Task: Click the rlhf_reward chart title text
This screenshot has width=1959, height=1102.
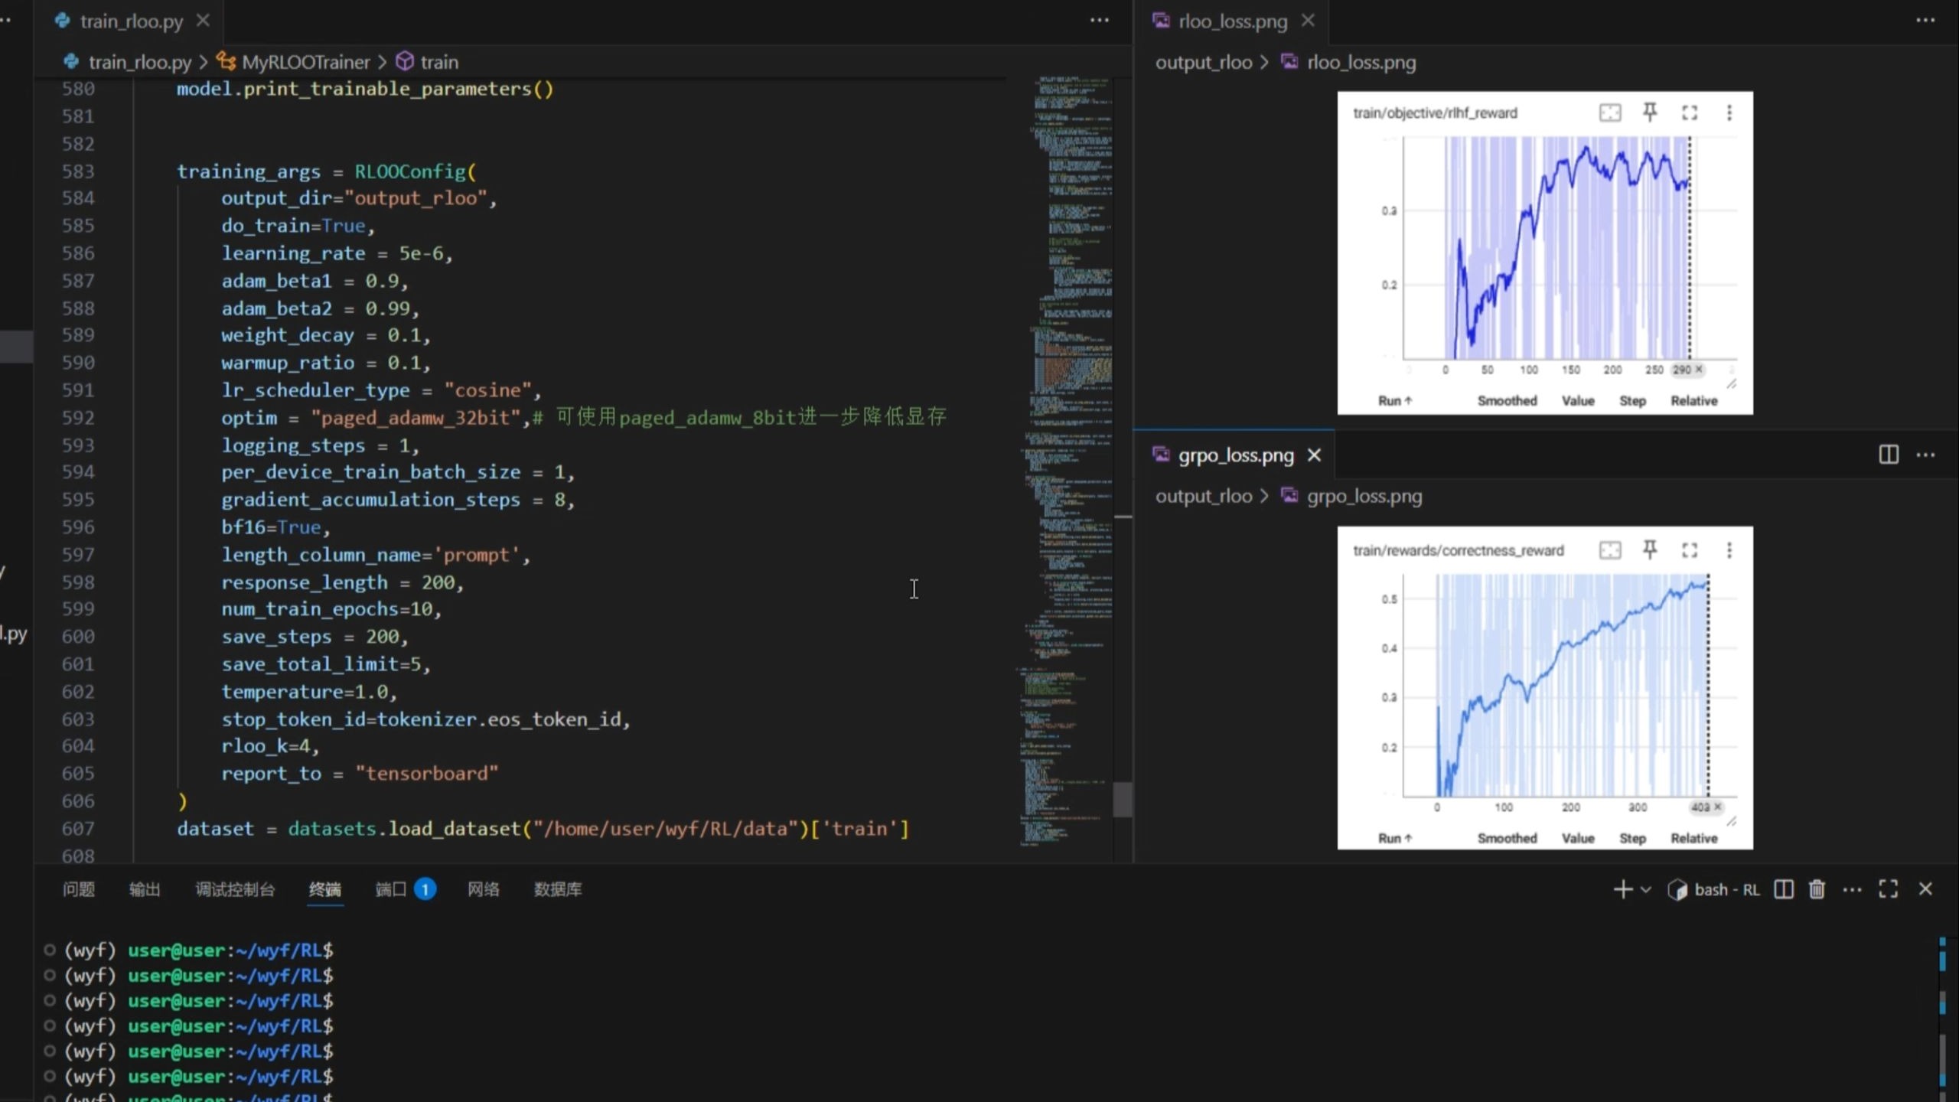Action: pos(1435,113)
